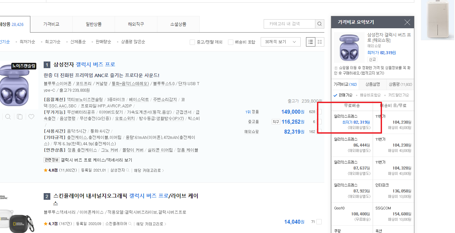Open Galaxy Buds Pro thumbnail in summary panel
The height and width of the screenshot is (233, 455).
point(349,47)
